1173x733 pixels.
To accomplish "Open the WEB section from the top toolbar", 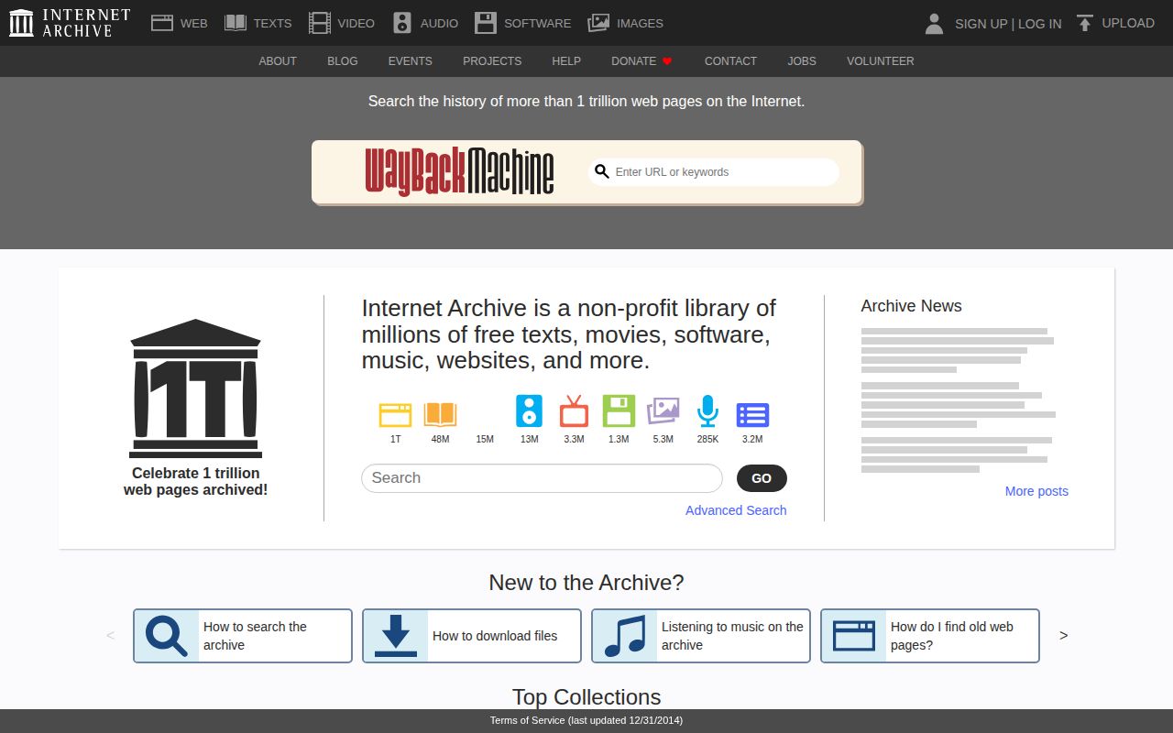I will coord(163,22).
